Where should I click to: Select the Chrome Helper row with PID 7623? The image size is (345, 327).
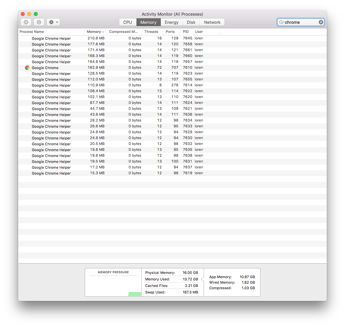(172, 74)
